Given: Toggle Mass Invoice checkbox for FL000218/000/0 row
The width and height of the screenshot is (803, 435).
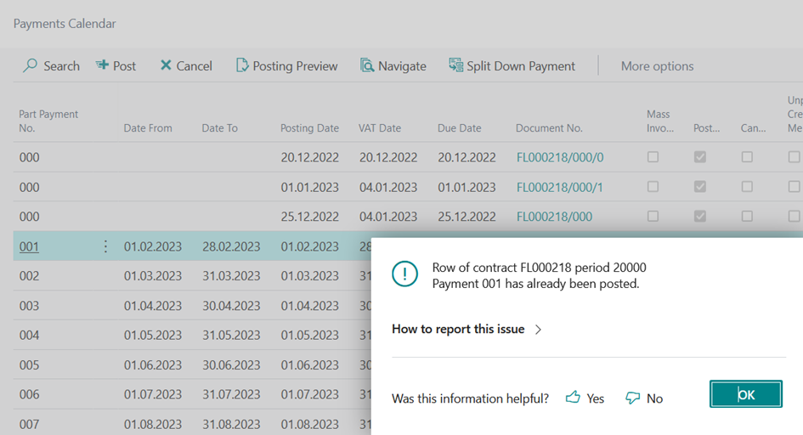Looking at the screenshot, I should tap(653, 157).
